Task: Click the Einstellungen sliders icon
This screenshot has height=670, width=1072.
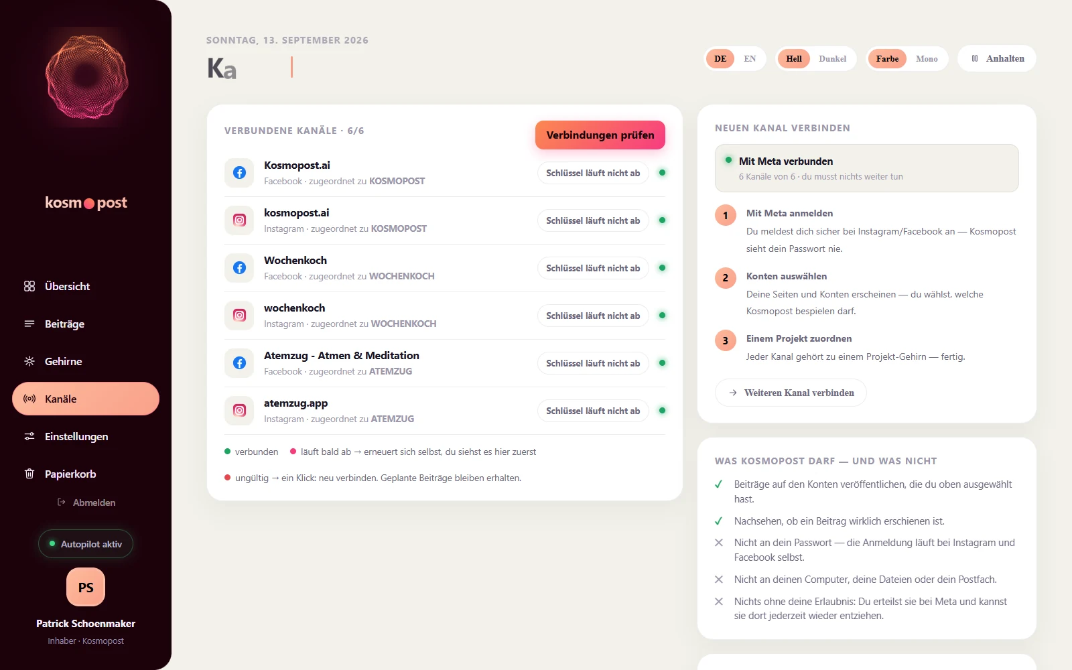Action: 29,436
